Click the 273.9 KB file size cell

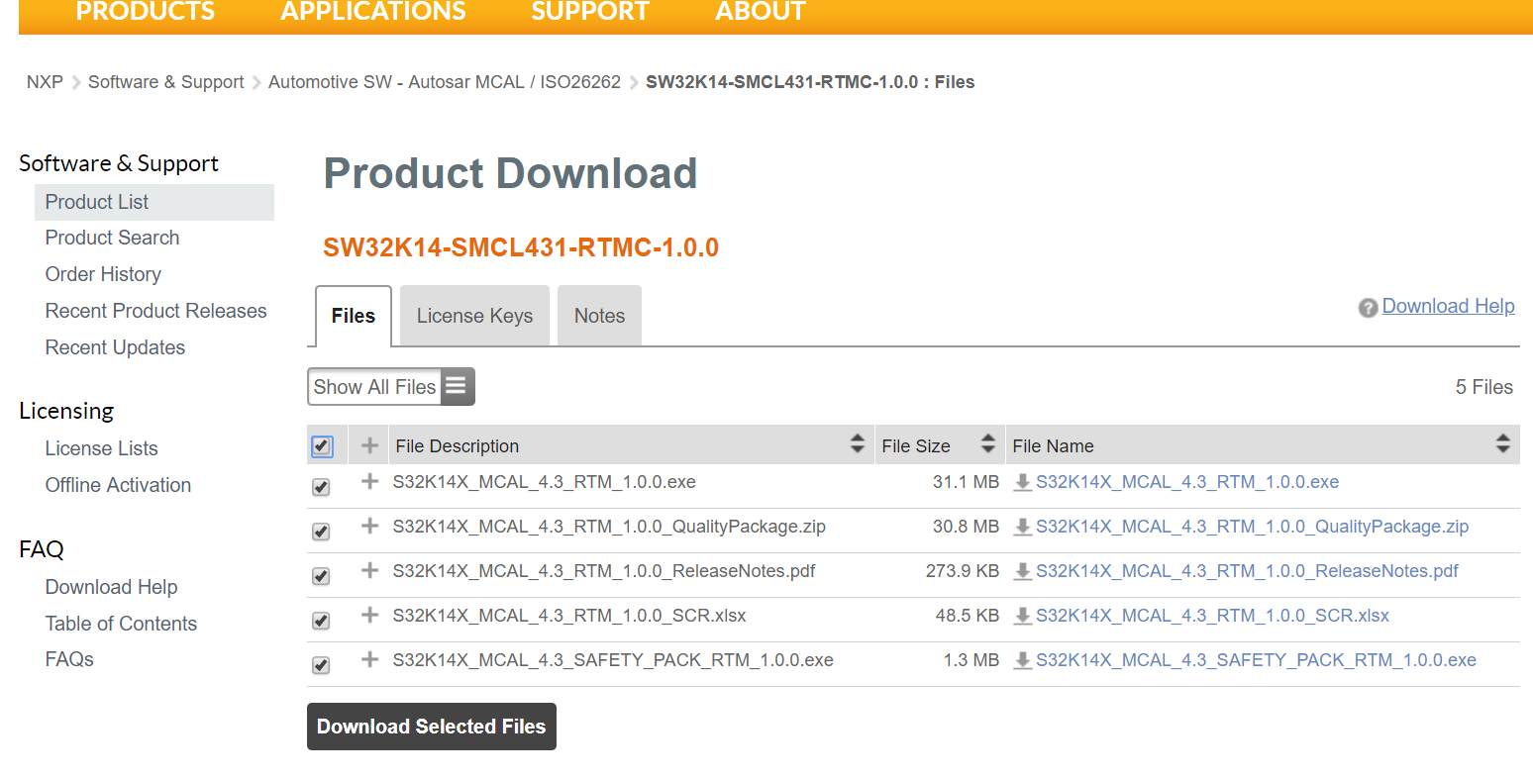click(963, 571)
